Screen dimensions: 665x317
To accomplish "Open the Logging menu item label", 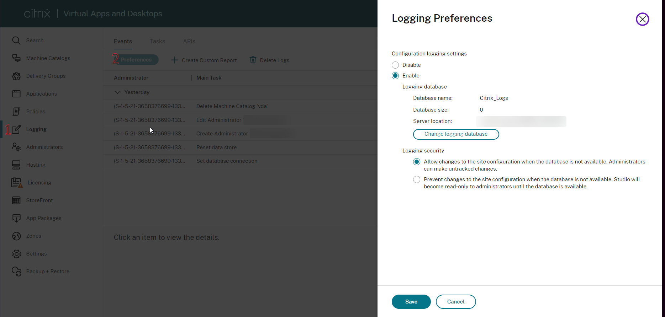I will (36, 129).
